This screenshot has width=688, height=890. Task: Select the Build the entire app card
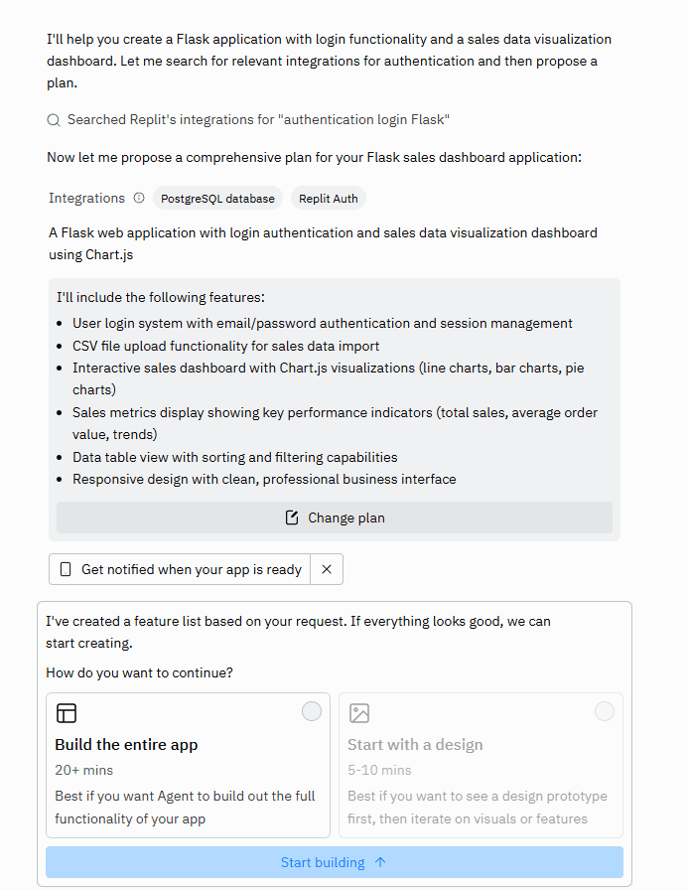pyautogui.click(x=188, y=765)
